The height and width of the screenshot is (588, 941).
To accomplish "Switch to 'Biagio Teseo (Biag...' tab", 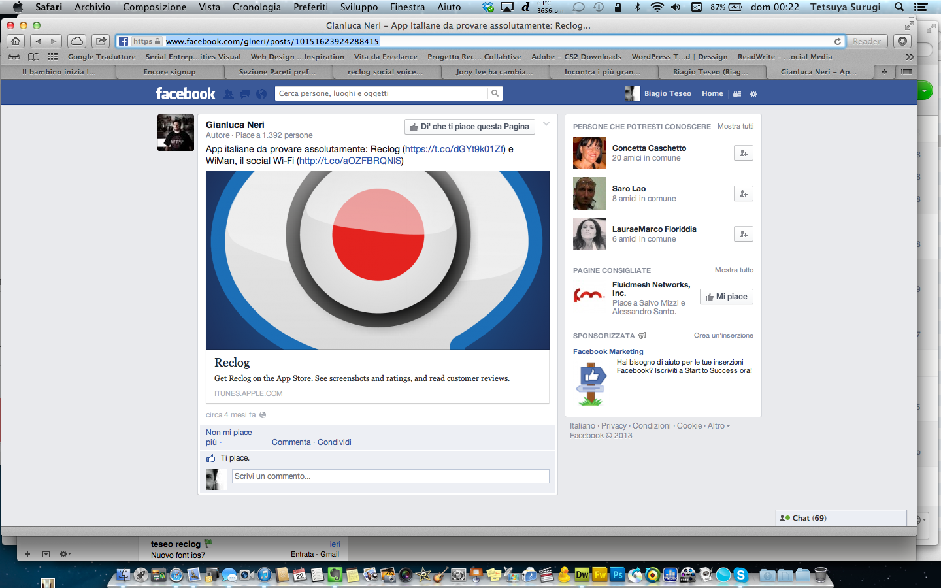I will click(x=710, y=72).
